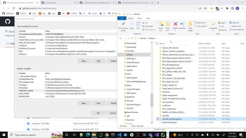Click the GitHub octocat logo
246x138 pixels.
8,21
